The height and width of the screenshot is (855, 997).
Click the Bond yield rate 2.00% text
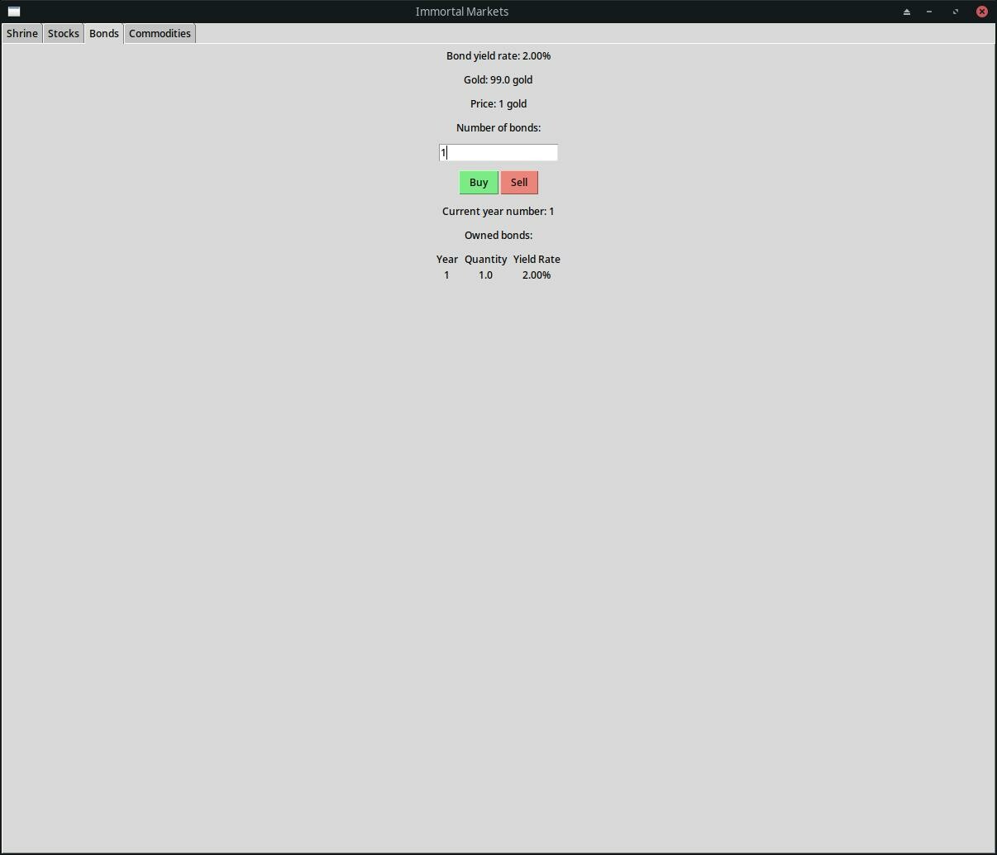[x=498, y=55]
